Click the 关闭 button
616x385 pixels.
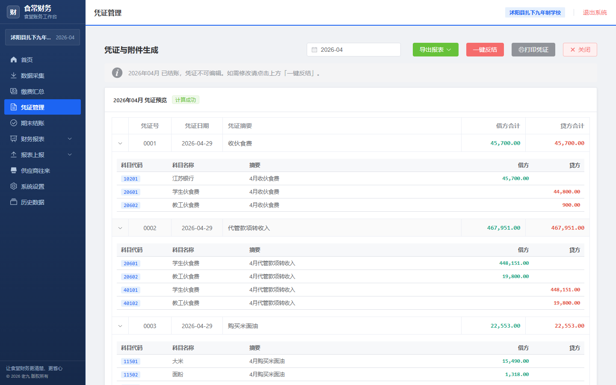point(580,50)
